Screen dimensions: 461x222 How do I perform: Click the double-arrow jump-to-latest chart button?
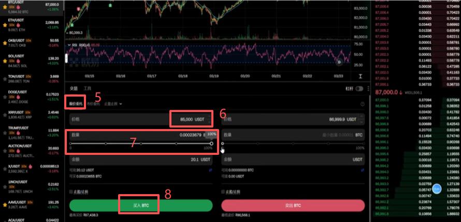(x=339, y=62)
